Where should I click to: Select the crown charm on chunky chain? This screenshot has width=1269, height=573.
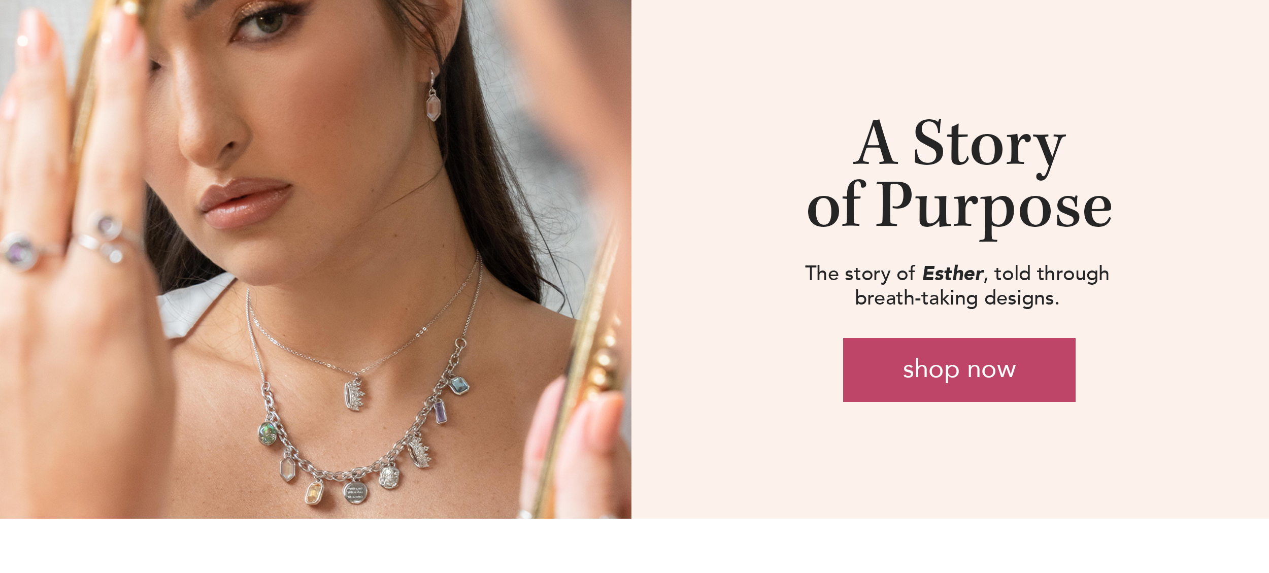pyautogui.click(x=420, y=452)
